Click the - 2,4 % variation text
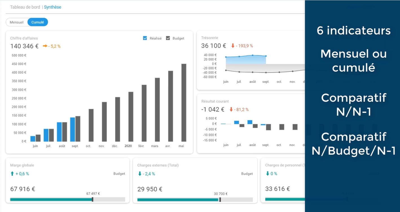Viewport: 400px width, 212px height. 149,174
